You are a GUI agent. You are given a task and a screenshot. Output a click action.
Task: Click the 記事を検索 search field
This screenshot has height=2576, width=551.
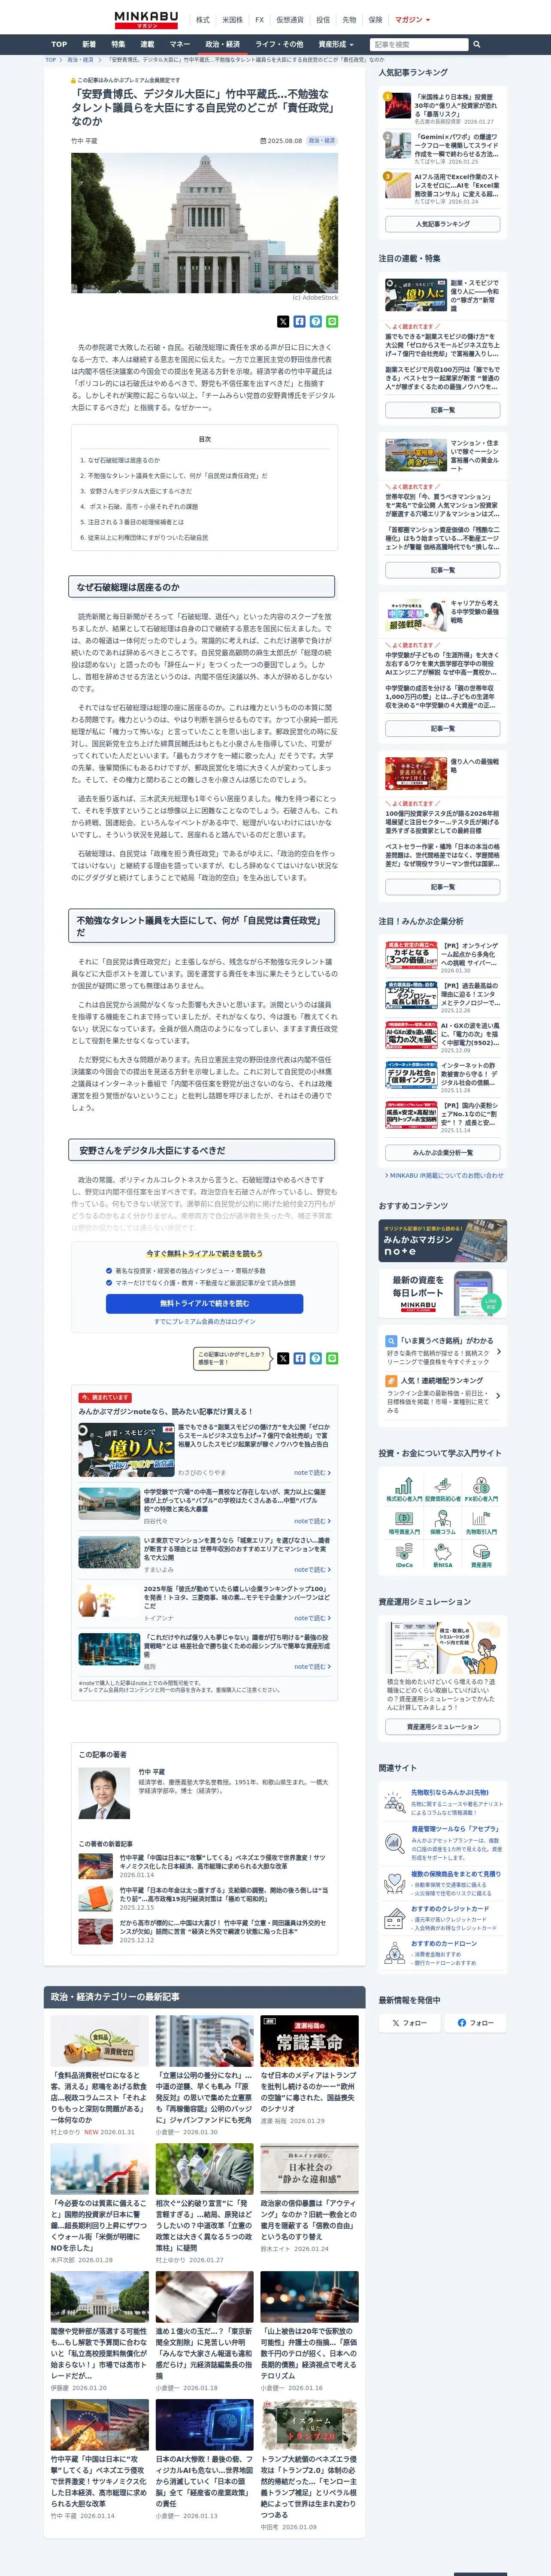(x=419, y=44)
